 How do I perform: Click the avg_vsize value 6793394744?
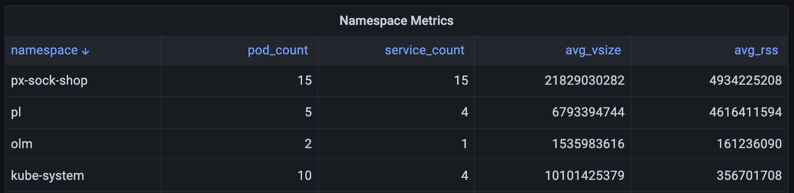tap(588, 112)
